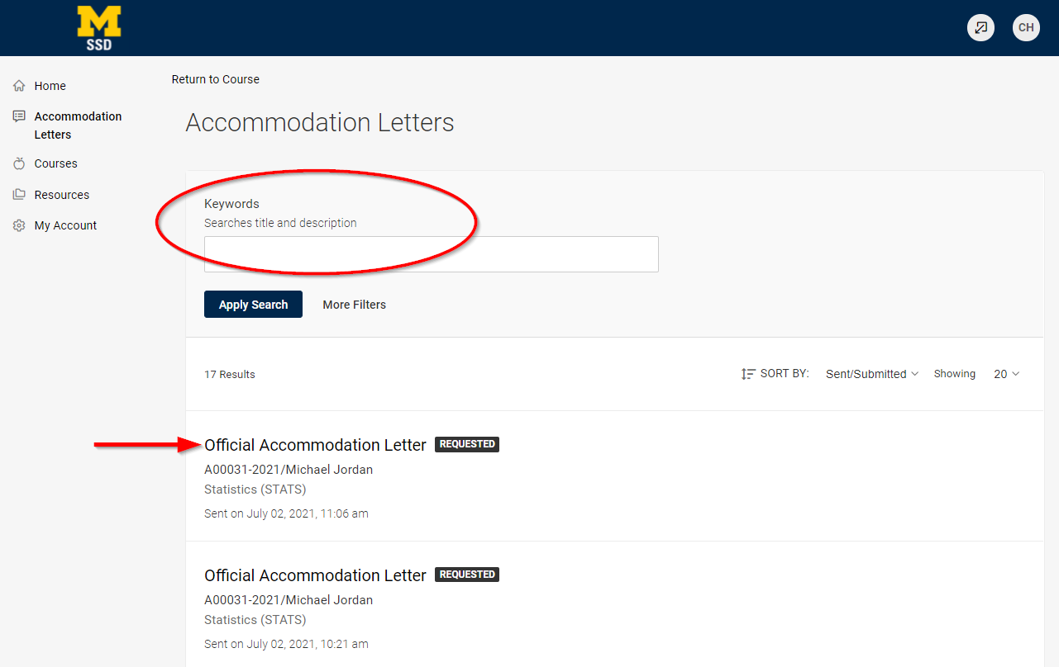Open the CH user avatar menu
This screenshot has width=1059, height=667.
(x=1026, y=27)
